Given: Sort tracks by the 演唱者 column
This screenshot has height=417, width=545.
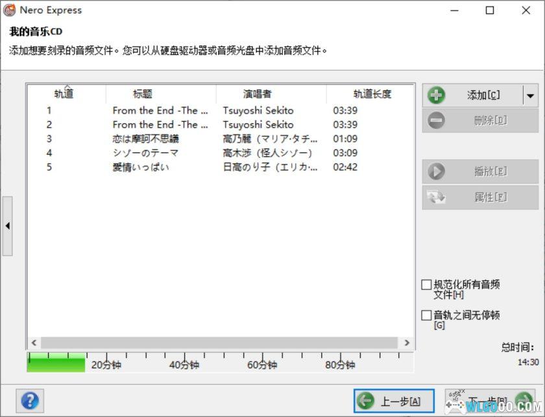Looking at the screenshot, I should pos(258,94).
